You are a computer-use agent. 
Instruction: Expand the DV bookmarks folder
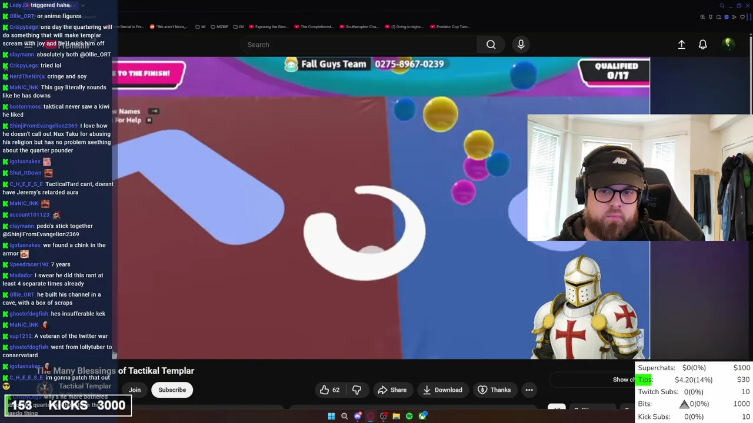[239, 26]
